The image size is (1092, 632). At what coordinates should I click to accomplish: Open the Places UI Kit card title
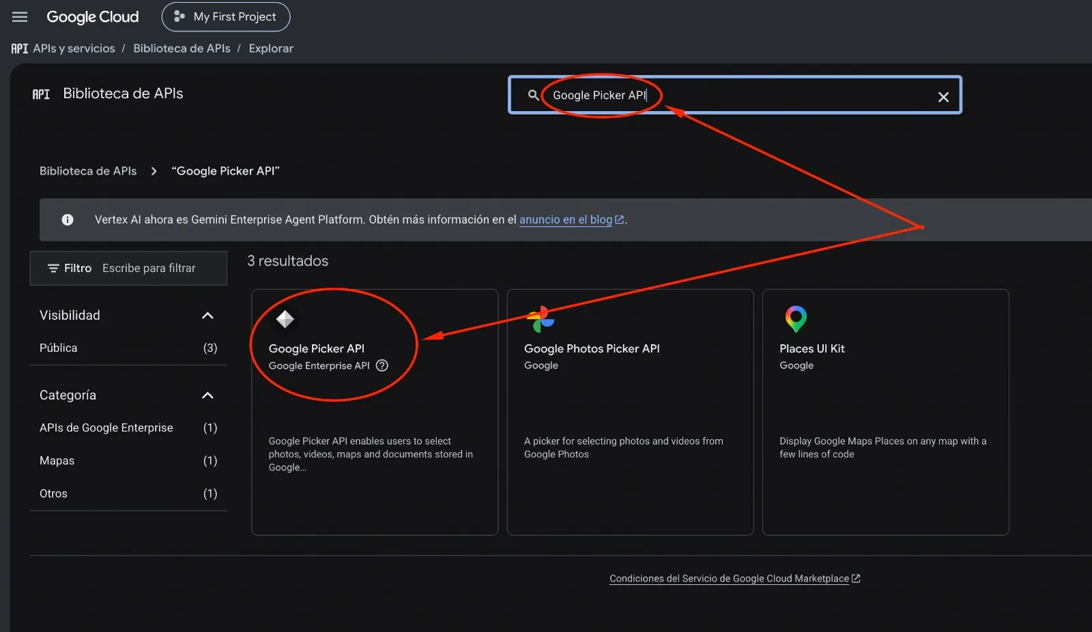click(x=812, y=348)
